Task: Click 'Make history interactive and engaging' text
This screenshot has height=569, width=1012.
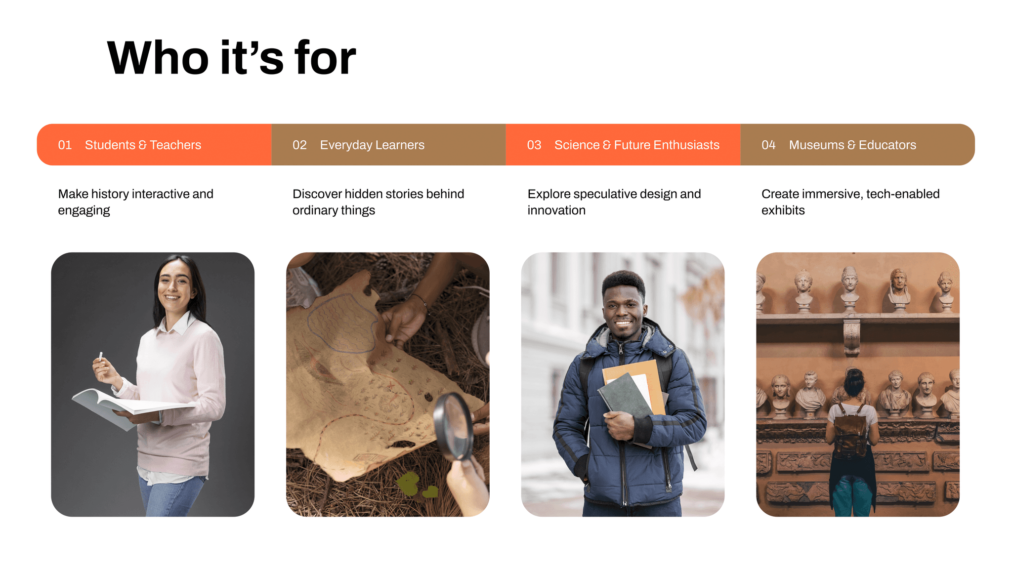Action: (135, 202)
